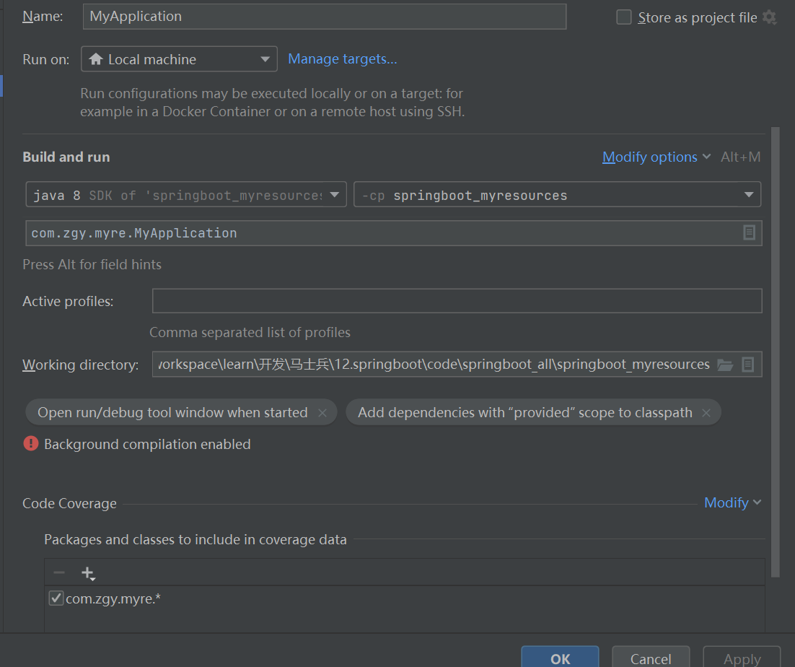
Task: Open the Modify options menu
Action: point(656,157)
